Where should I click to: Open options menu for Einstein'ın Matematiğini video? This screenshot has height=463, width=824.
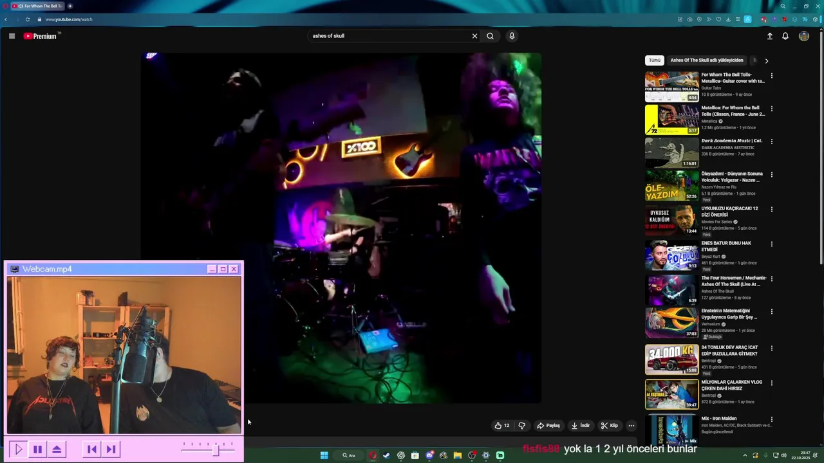click(771, 312)
